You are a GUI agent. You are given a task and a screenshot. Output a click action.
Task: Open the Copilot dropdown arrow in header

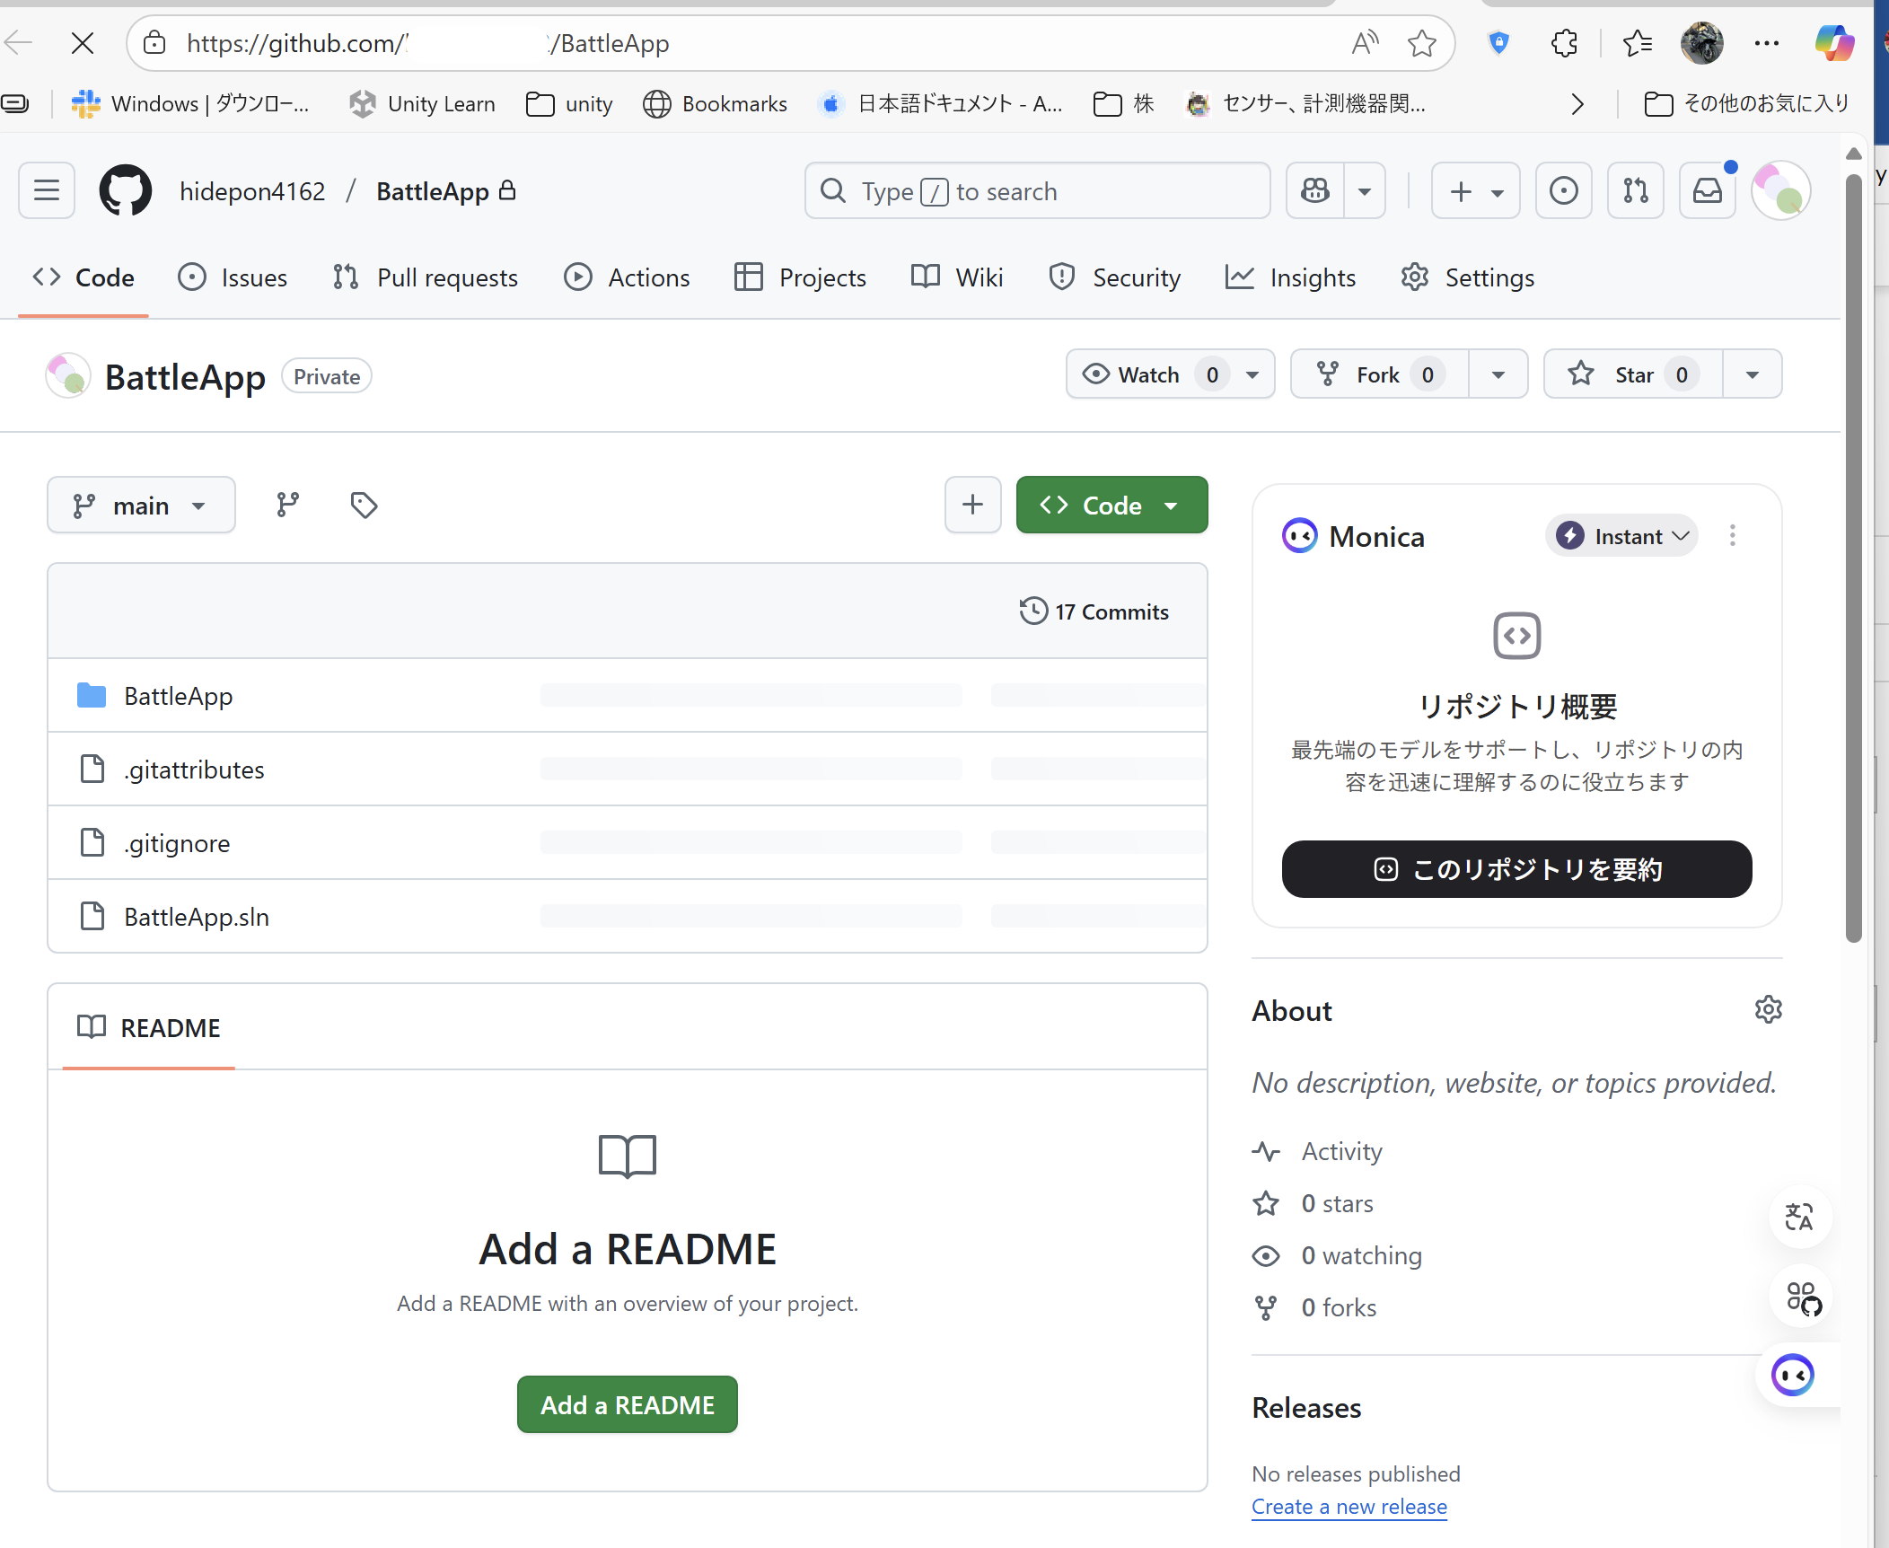(x=1365, y=190)
